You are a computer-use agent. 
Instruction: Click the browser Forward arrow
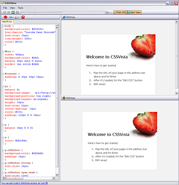click(9, 12)
